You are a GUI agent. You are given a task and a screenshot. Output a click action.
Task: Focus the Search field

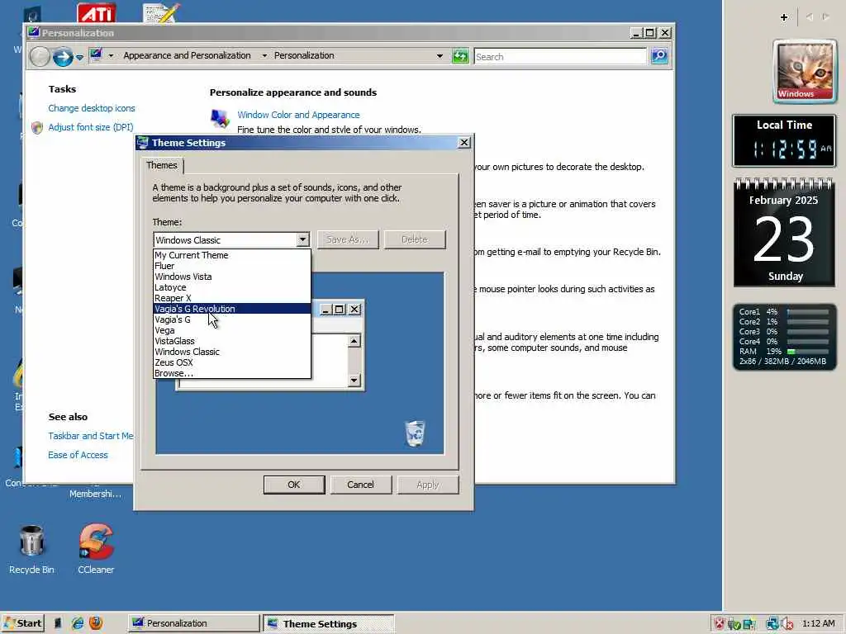click(560, 57)
